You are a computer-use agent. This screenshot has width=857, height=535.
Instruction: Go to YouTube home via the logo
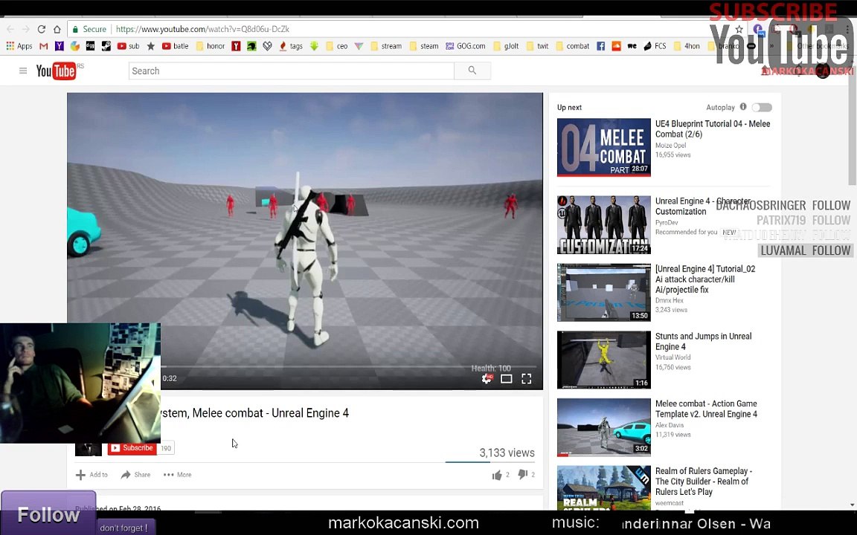coord(57,71)
